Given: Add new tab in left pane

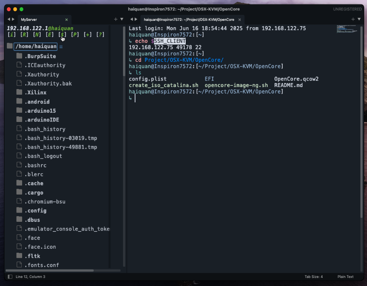Looking at the screenshot, I should click(x=116, y=19).
